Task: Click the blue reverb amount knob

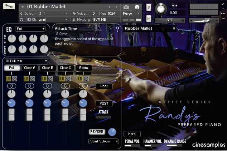Action: 112,132
